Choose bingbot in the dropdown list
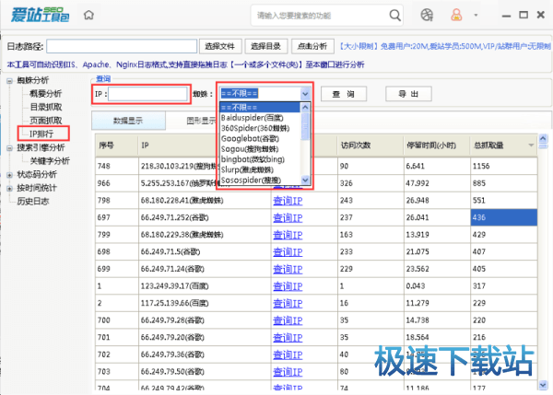This screenshot has height=395, width=553. pos(260,159)
